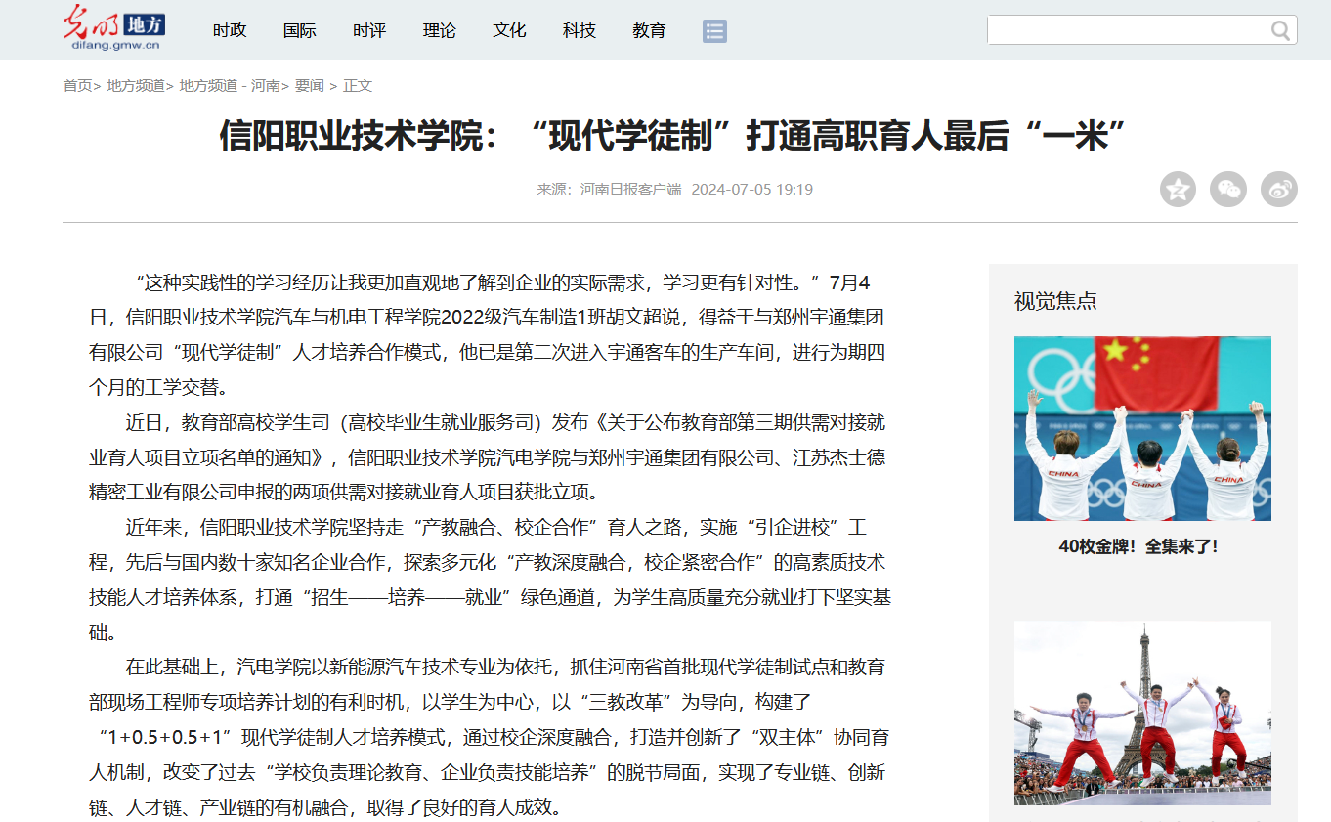Open the expanded navigation menu icon
Image resolution: width=1331 pixels, height=822 pixels.
point(714,31)
